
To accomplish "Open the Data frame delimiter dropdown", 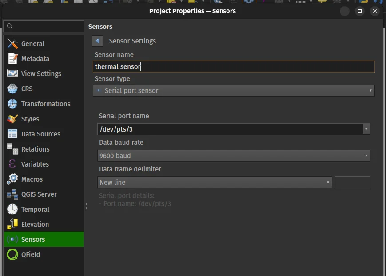I will click(x=214, y=183).
